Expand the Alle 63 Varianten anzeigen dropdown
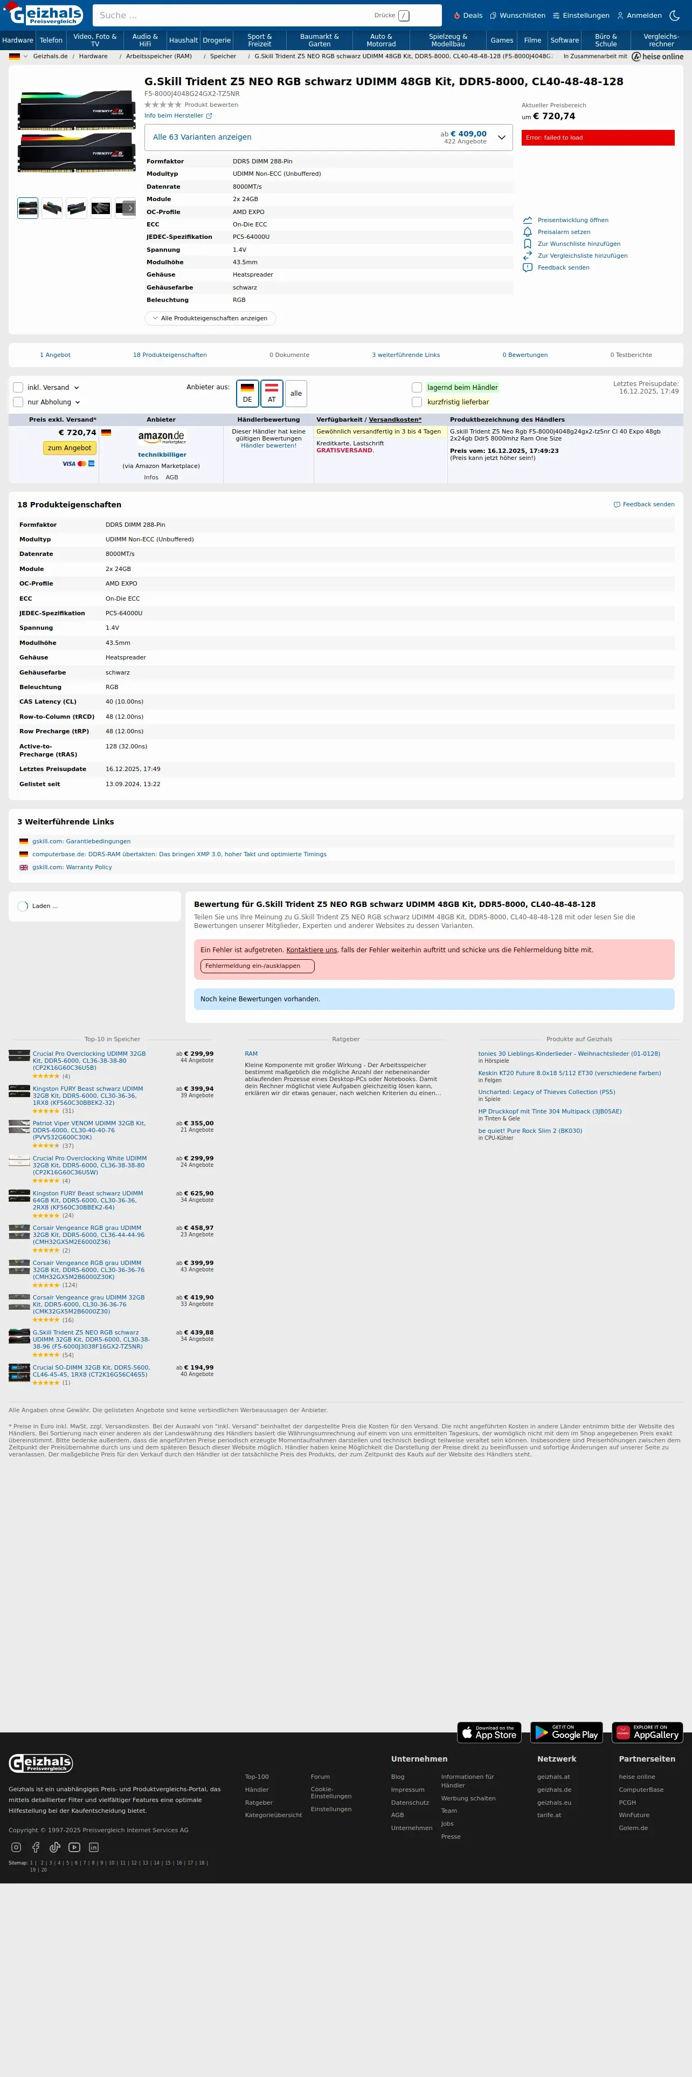Viewport: 692px width, 2077px height. tap(329, 137)
